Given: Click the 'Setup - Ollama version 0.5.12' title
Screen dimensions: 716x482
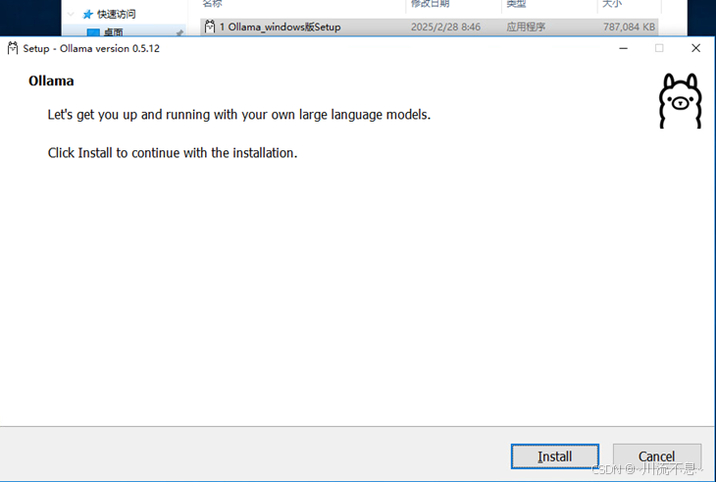Looking at the screenshot, I should pos(91,48).
